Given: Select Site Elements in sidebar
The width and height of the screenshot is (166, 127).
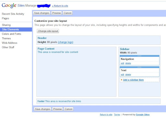Looking at the screenshot, I should (x=16, y=30).
